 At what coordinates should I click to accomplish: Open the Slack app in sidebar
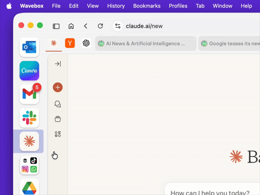click(29, 118)
